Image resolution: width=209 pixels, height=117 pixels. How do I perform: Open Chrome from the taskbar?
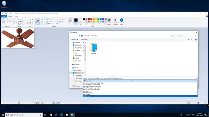pyautogui.click(x=51, y=115)
